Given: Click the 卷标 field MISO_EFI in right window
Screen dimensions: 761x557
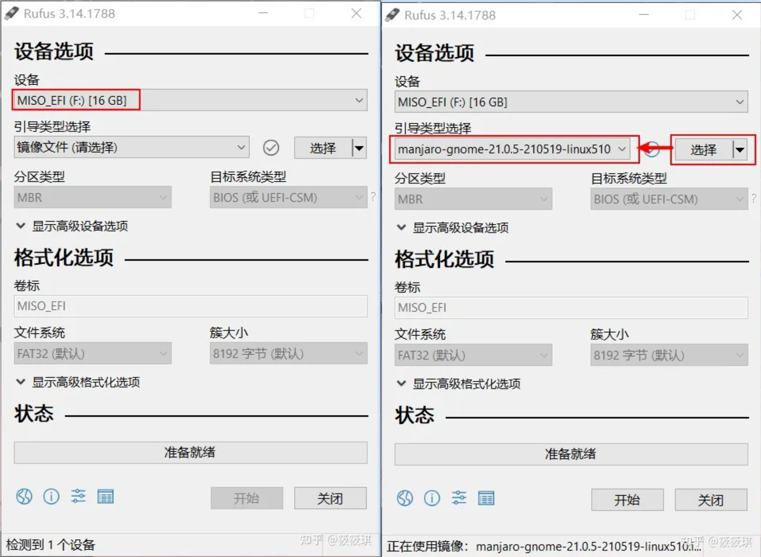Looking at the screenshot, I should [x=571, y=308].
